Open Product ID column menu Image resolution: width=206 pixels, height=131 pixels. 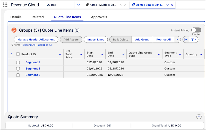(60, 54)
